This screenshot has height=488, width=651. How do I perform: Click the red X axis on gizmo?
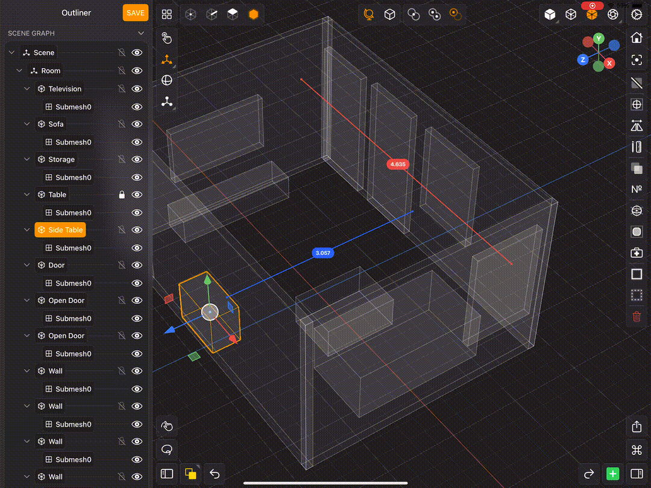coord(609,63)
